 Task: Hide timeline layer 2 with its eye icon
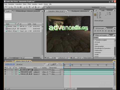[5, 72]
